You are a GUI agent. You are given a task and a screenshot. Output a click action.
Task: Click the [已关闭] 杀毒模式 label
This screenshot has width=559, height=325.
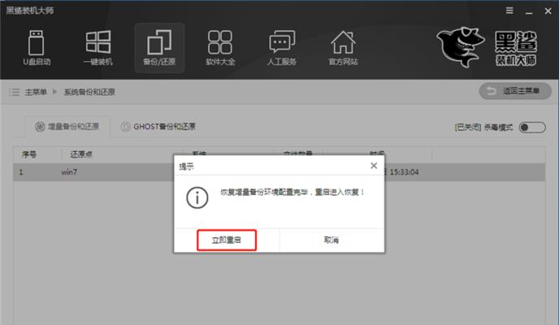pos(483,128)
